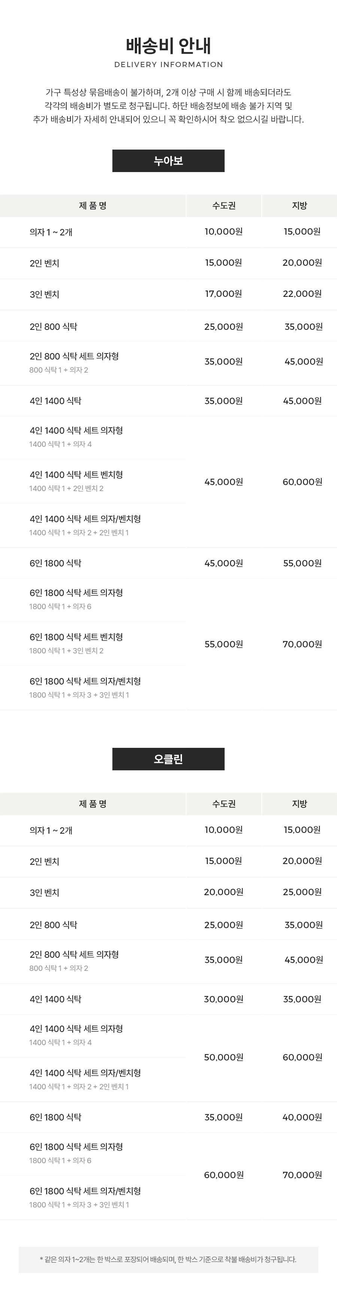The height and width of the screenshot is (1312, 337).
Task: Select the DELIVERY INFORMATION subtitle text
Action: (x=168, y=65)
